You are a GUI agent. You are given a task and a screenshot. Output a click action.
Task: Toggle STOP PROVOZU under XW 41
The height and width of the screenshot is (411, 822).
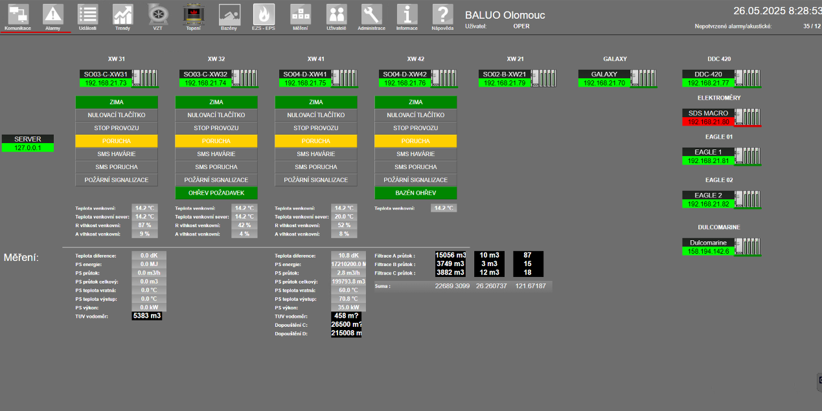(316, 128)
